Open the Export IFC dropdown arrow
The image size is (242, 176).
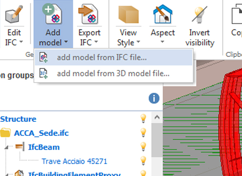pyautogui.click(x=96, y=42)
